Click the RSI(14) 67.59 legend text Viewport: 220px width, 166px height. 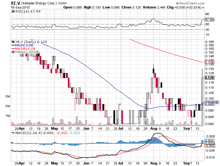tap(28, 11)
